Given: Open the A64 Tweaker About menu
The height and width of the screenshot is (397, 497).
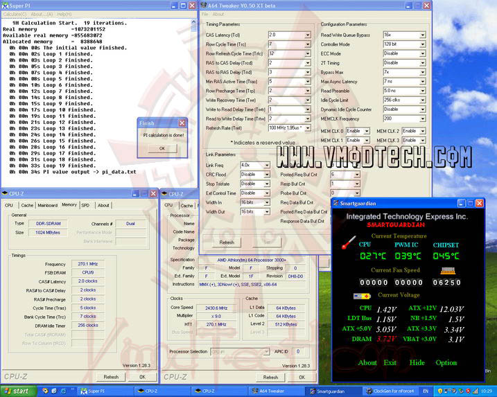Looking at the screenshot, I should 218,15.
